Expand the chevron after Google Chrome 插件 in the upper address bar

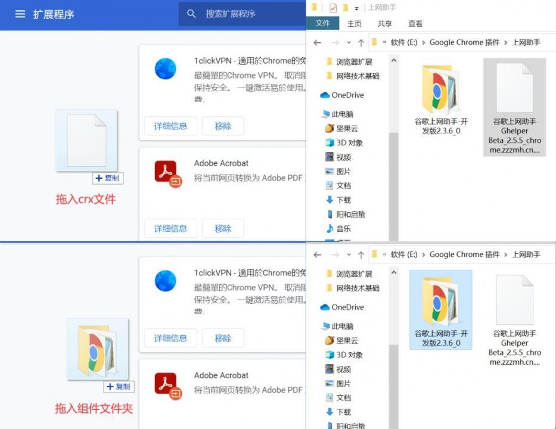pyautogui.click(x=506, y=43)
